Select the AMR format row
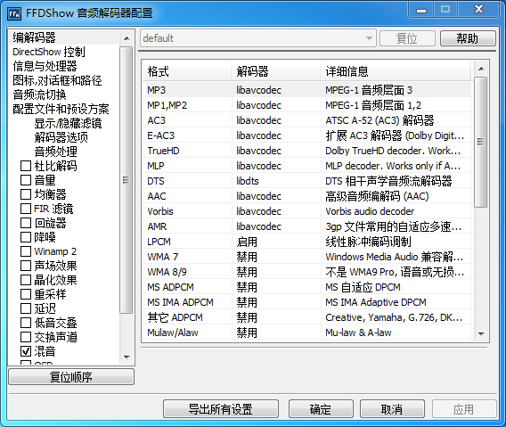The height and width of the screenshot is (427, 506). (306, 226)
